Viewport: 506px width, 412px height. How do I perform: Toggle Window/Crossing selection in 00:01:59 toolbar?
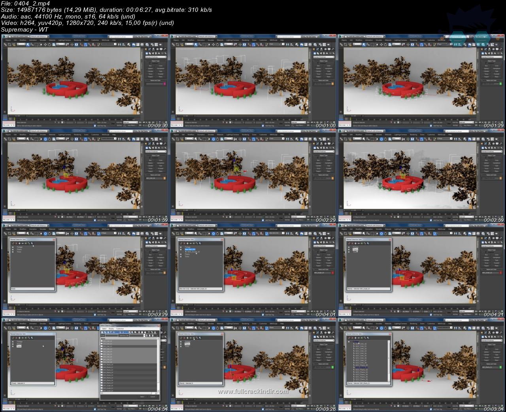[x=40, y=139]
